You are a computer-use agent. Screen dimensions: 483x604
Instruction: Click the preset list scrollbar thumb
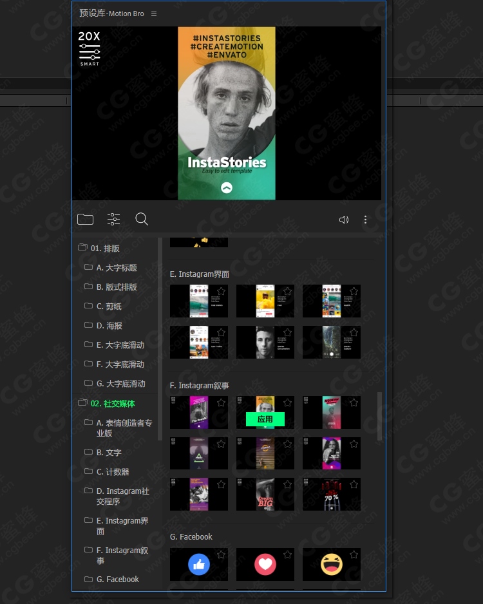click(379, 416)
